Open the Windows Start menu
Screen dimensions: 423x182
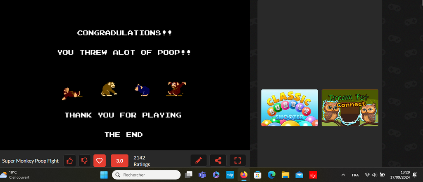pyautogui.click(x=104, y=175)
